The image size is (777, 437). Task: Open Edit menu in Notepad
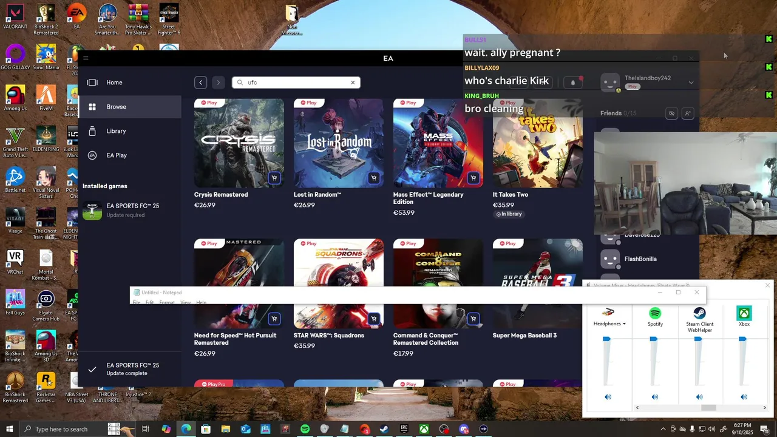click(149, 302)
